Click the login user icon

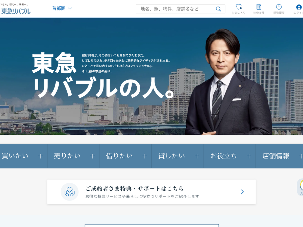(299, 7)
